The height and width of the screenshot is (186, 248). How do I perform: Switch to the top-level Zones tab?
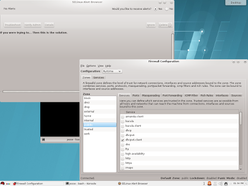point(86,78)
